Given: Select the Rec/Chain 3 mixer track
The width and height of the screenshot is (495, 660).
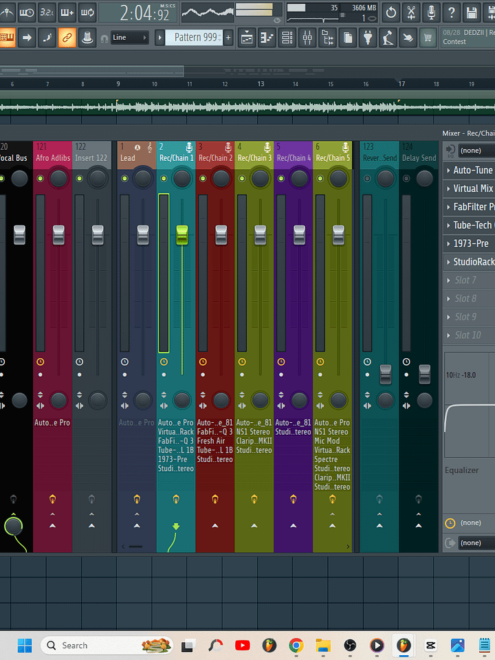Looking at the screenshot, I should click(254, 157).
